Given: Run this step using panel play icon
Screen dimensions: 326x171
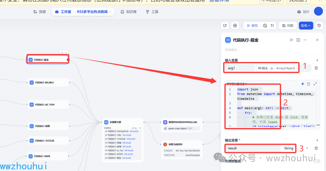Looking at the screenshot, I should [292, 40].
